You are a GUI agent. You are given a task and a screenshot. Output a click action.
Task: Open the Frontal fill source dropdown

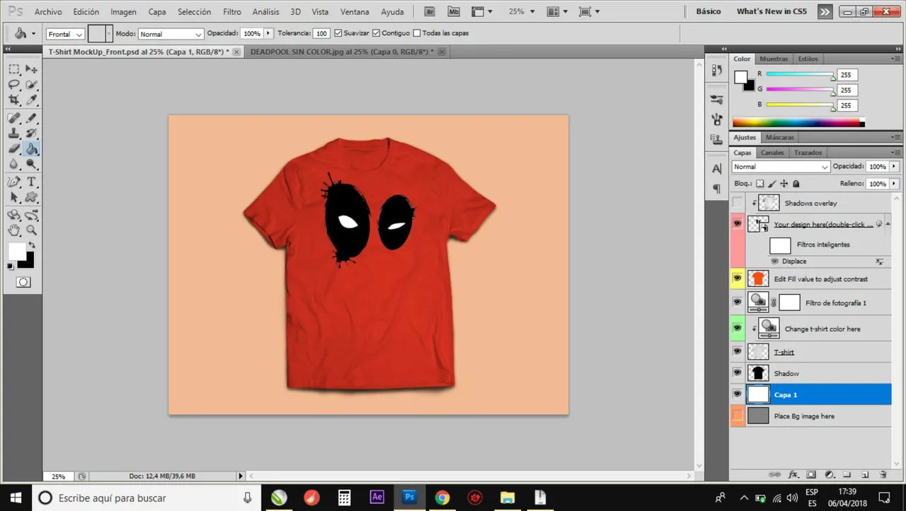pos(65,34)
